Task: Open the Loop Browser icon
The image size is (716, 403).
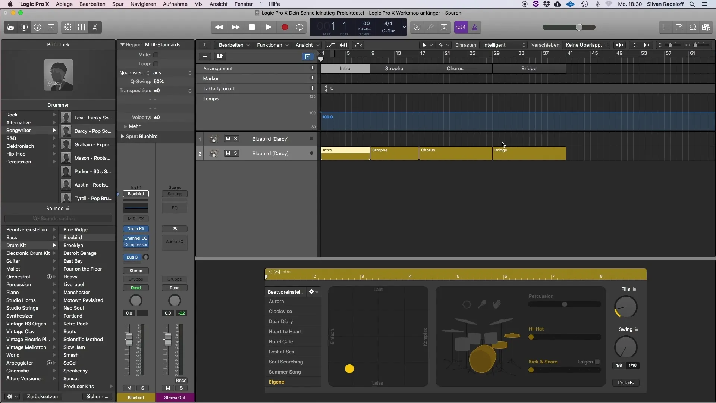Action: tap(693, 27)
